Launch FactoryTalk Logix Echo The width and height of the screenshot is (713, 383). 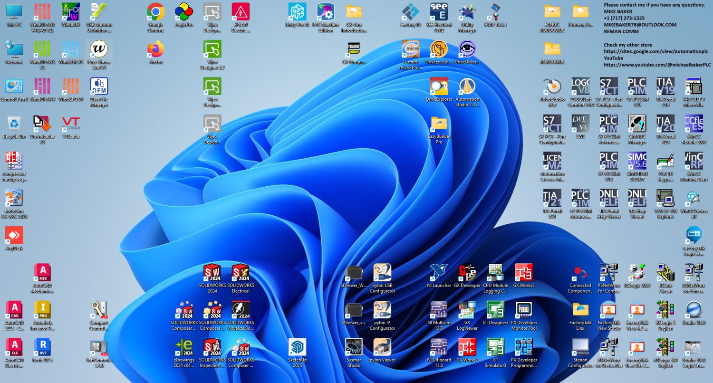[x=694, y=241]
